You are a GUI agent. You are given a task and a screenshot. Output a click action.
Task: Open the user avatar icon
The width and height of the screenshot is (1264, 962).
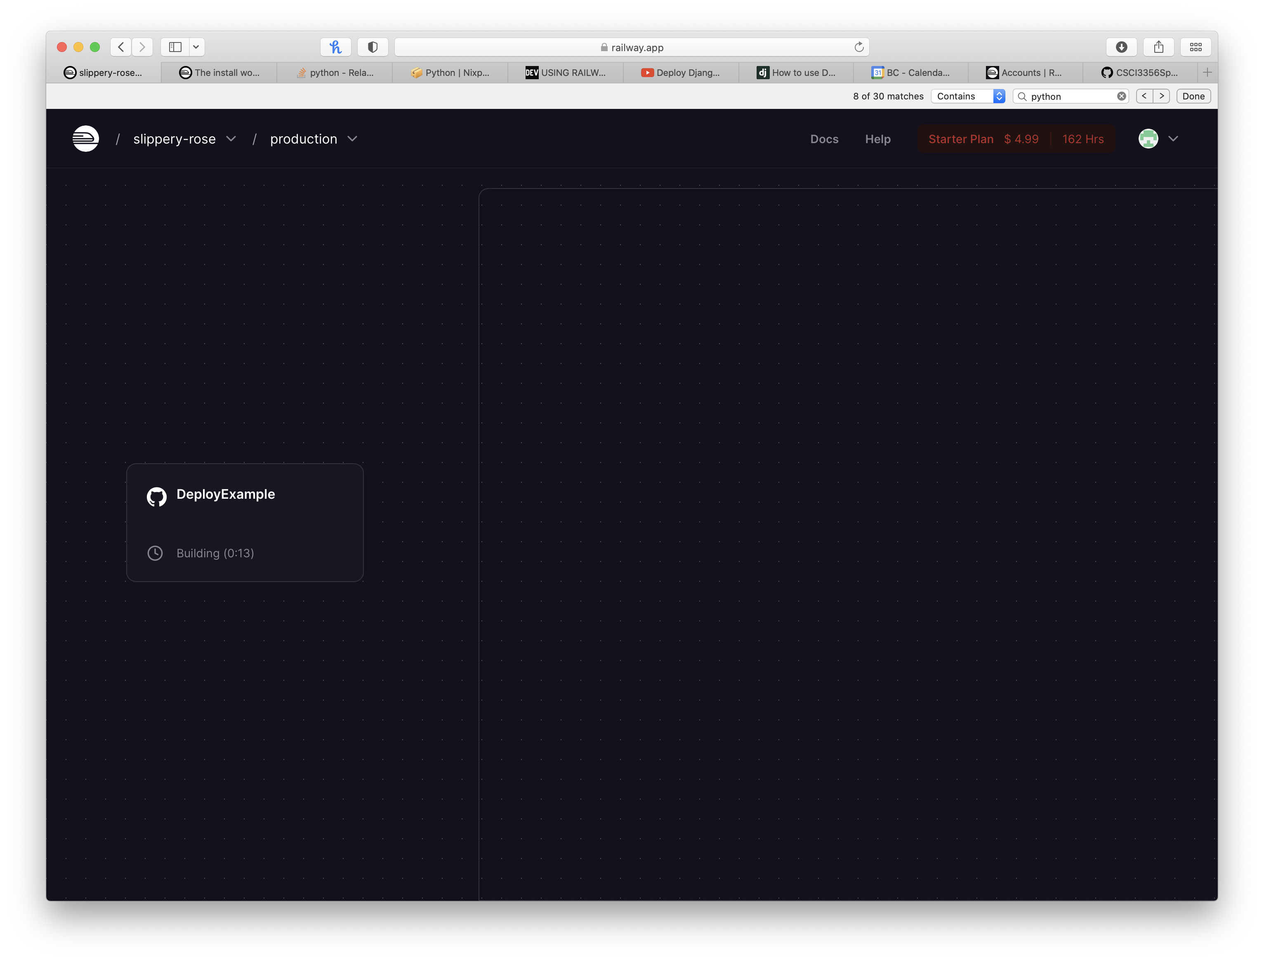pos(1148,139)
